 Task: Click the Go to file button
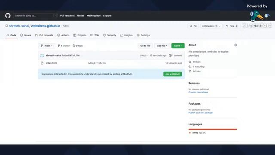click(145, 46)
